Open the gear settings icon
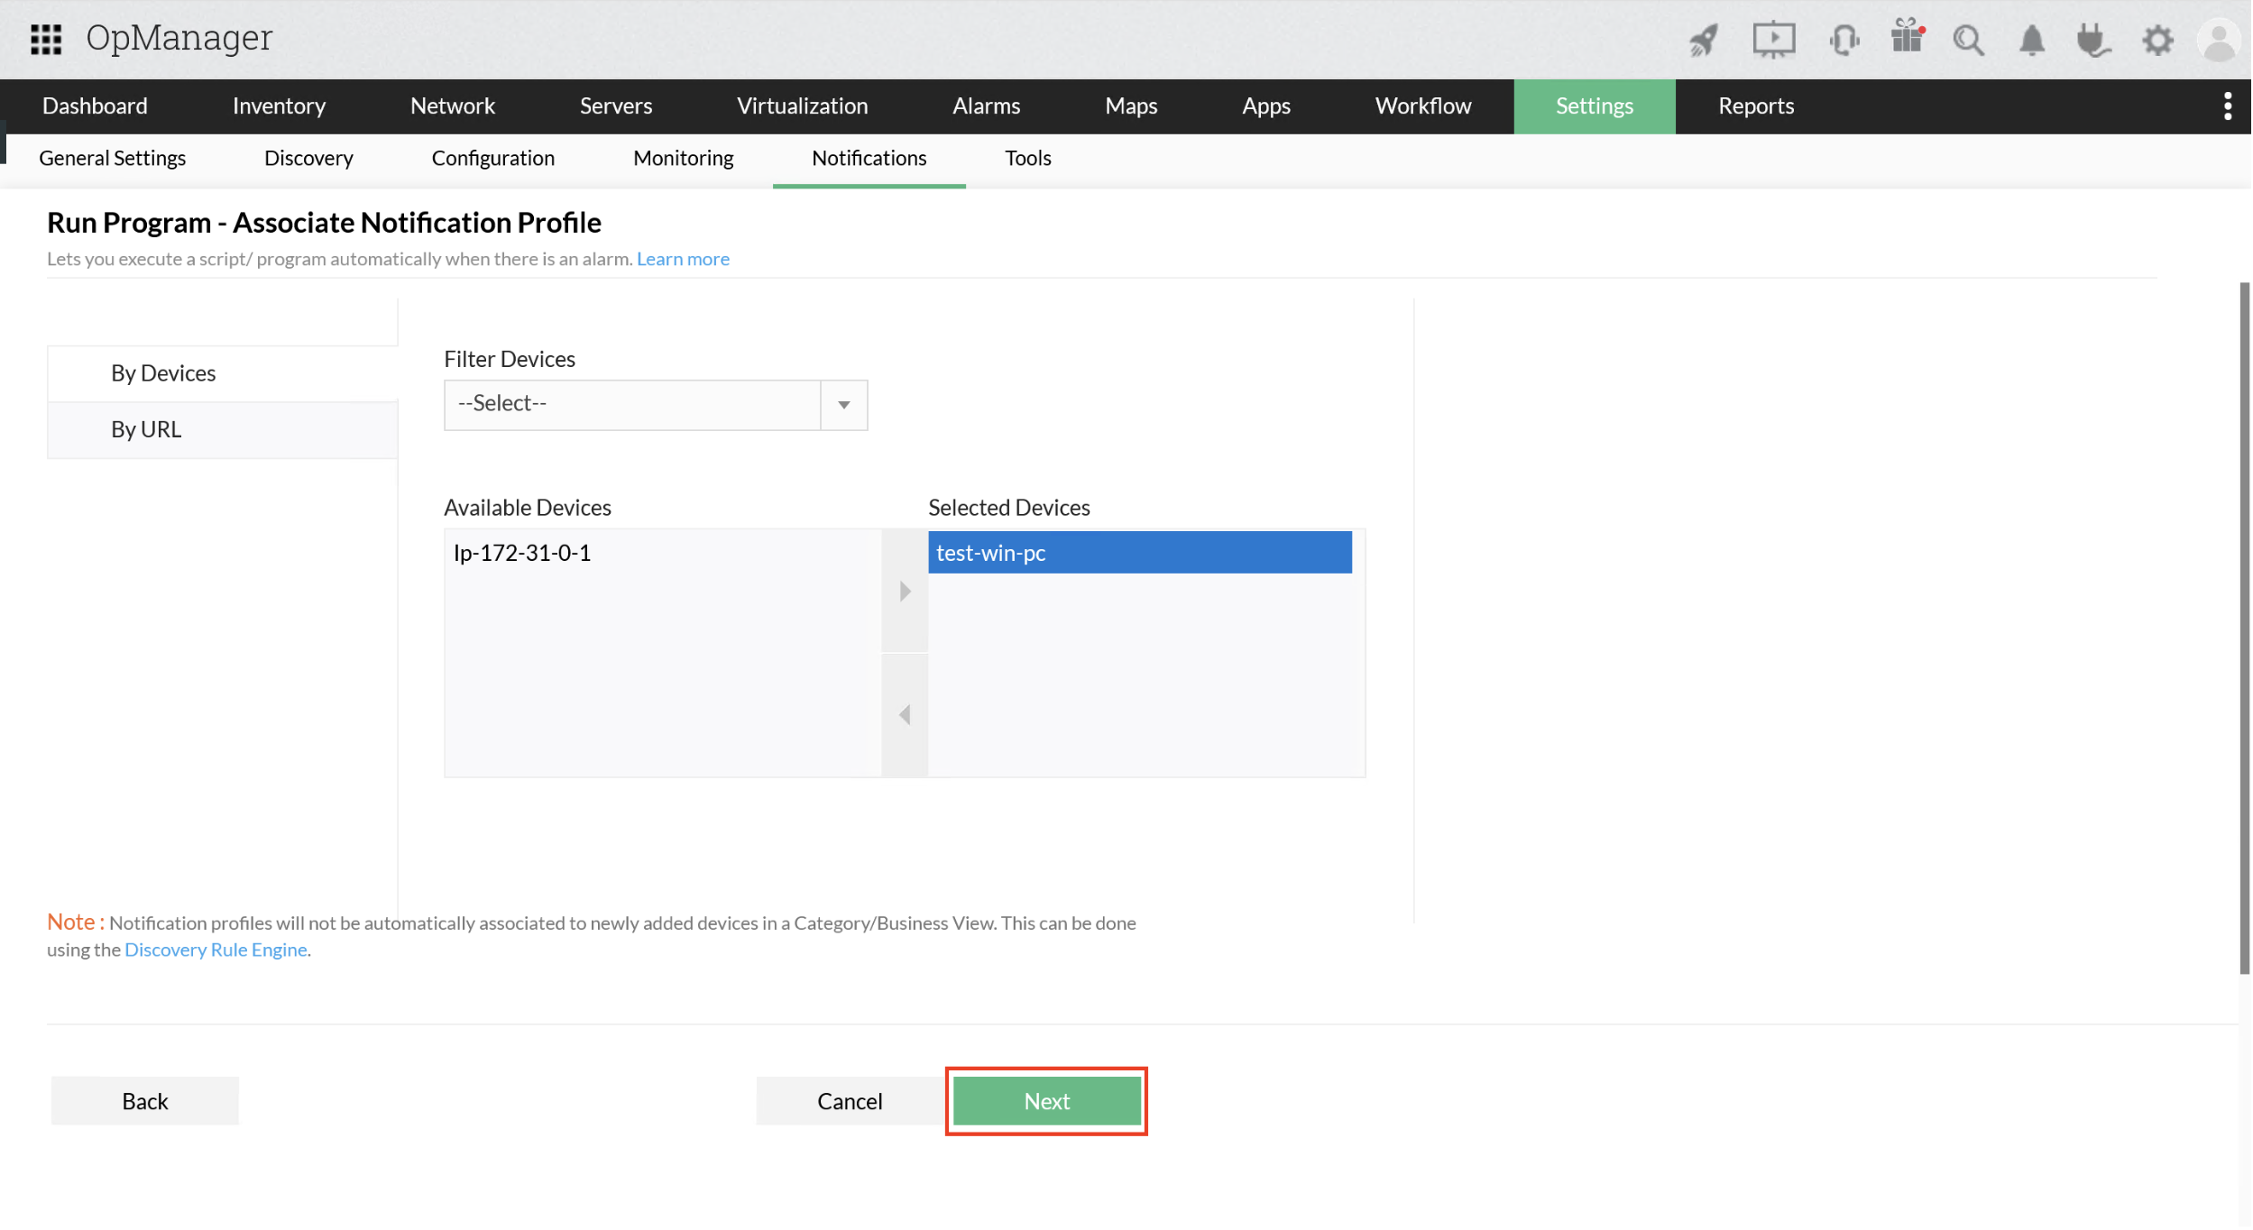Viewport: 2253px width, 1230px height. 2158,41
